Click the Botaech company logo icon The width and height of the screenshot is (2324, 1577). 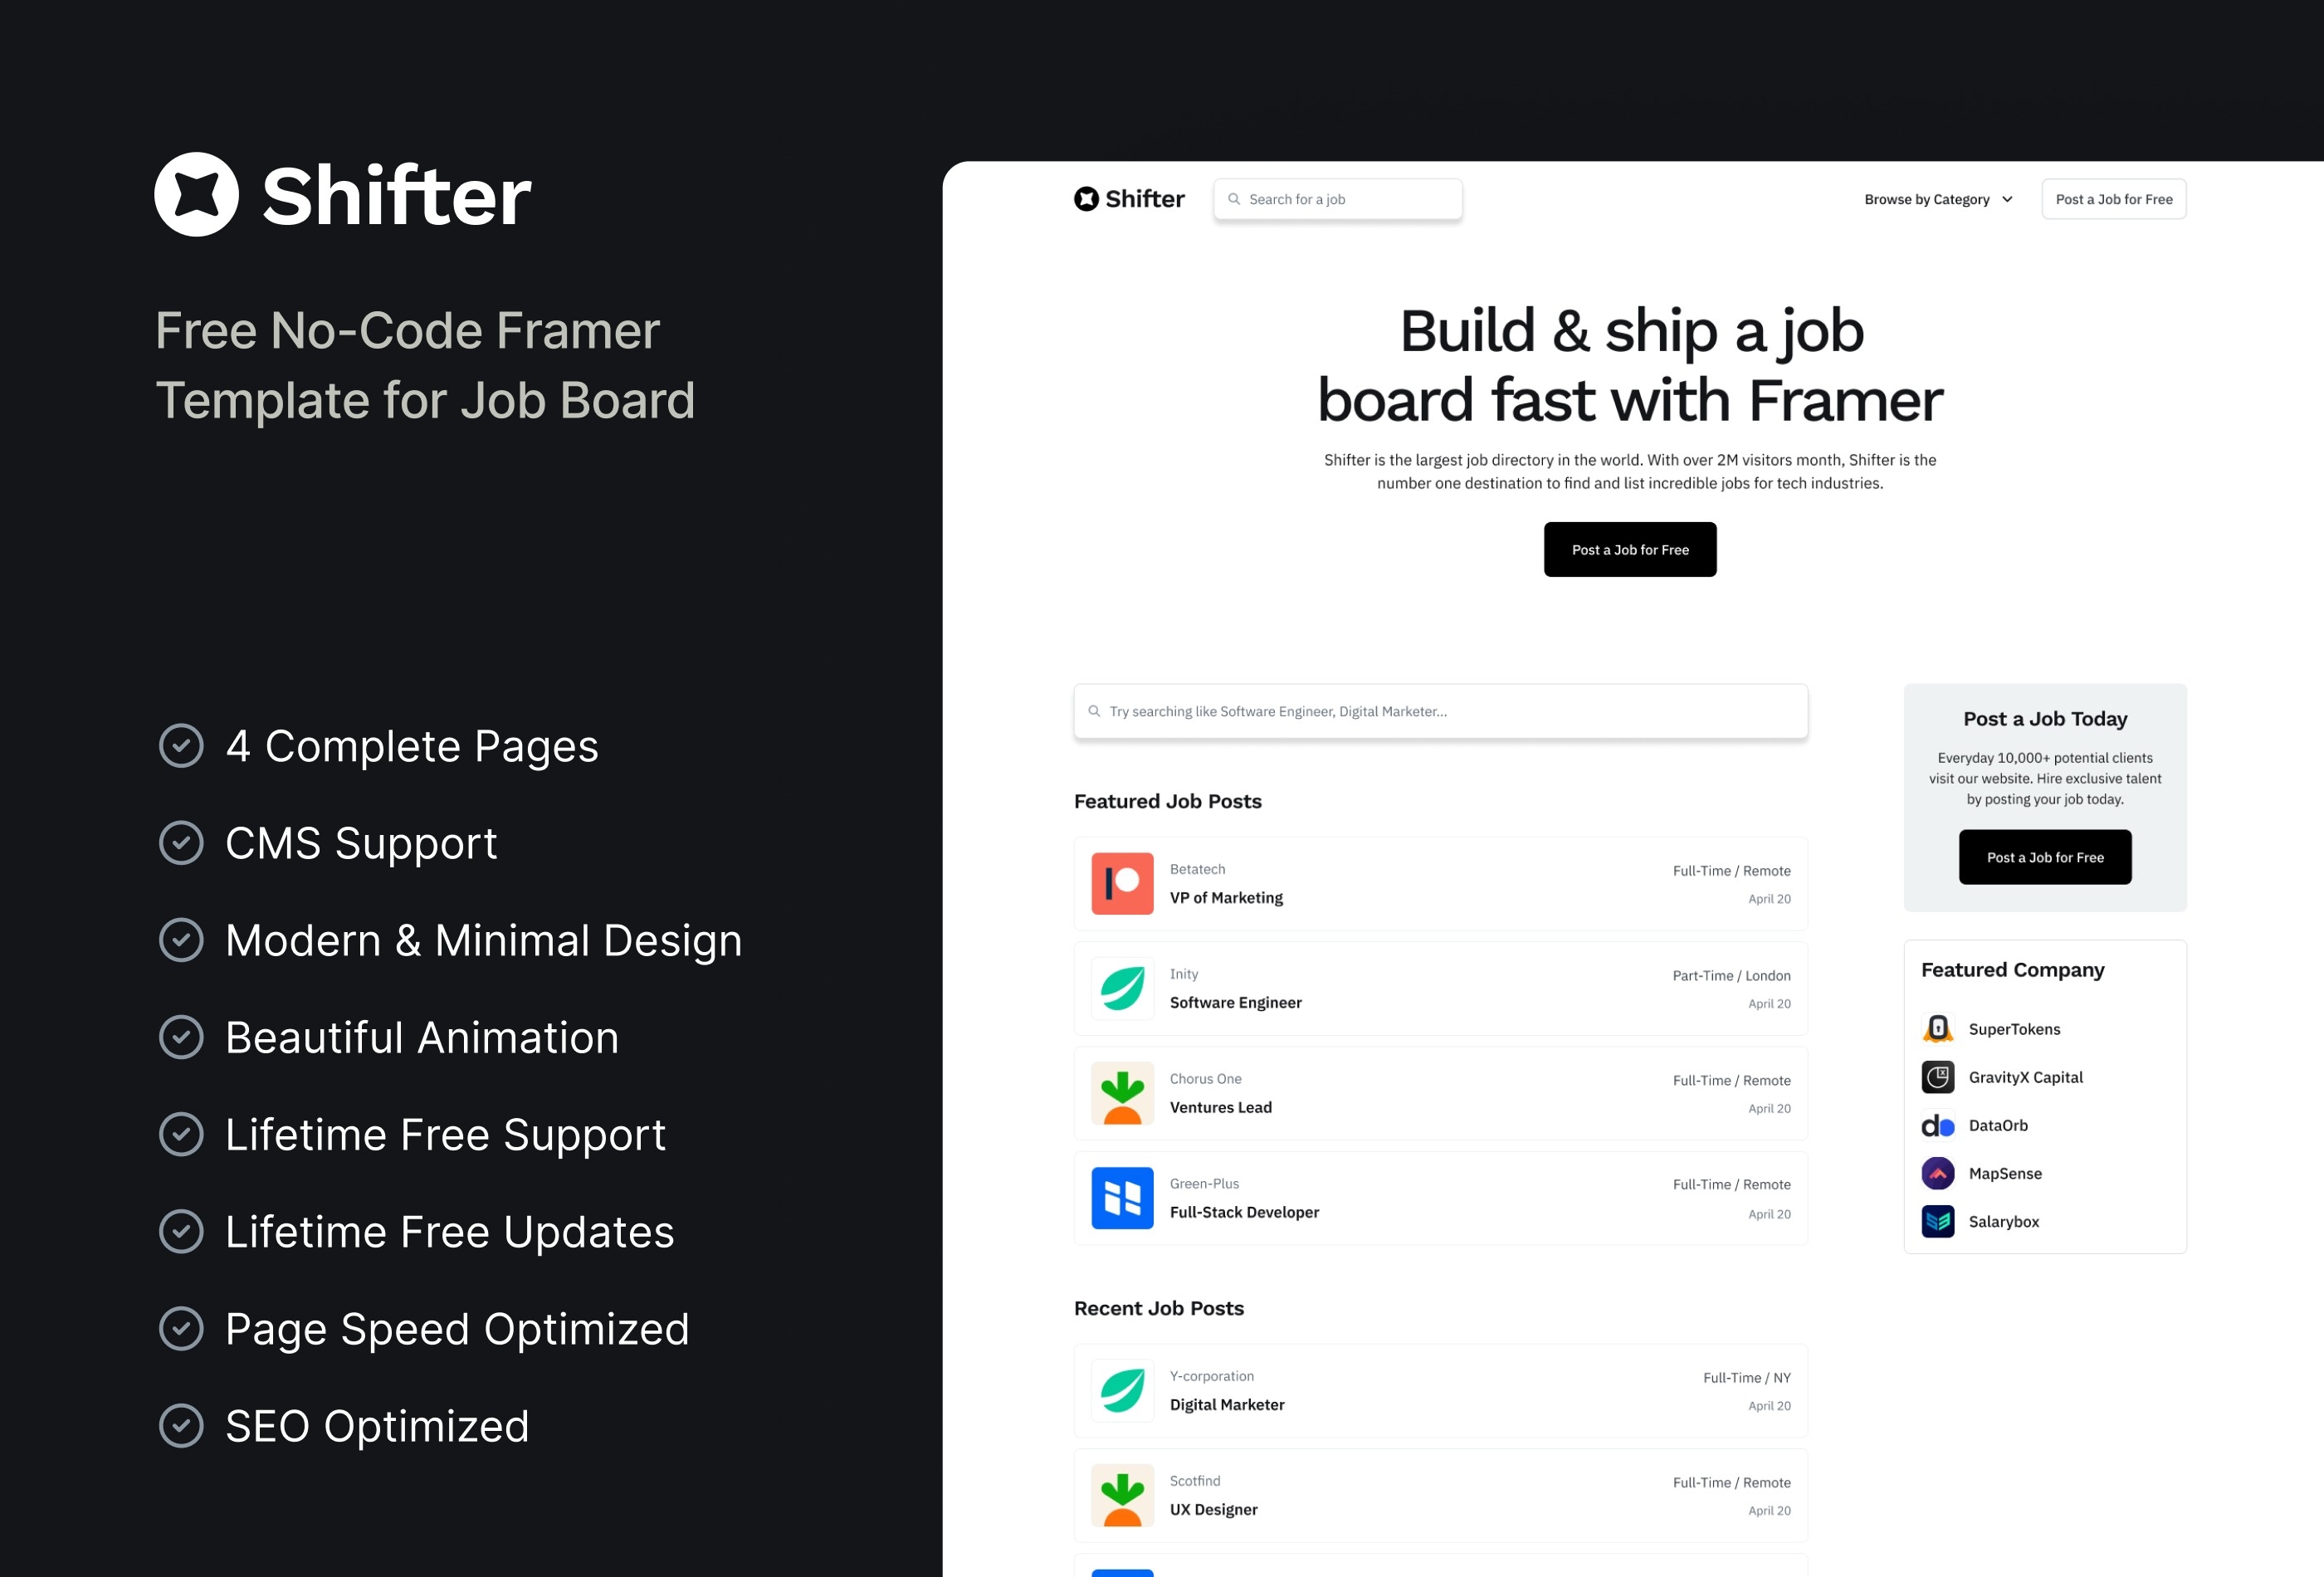[1119, 880]
